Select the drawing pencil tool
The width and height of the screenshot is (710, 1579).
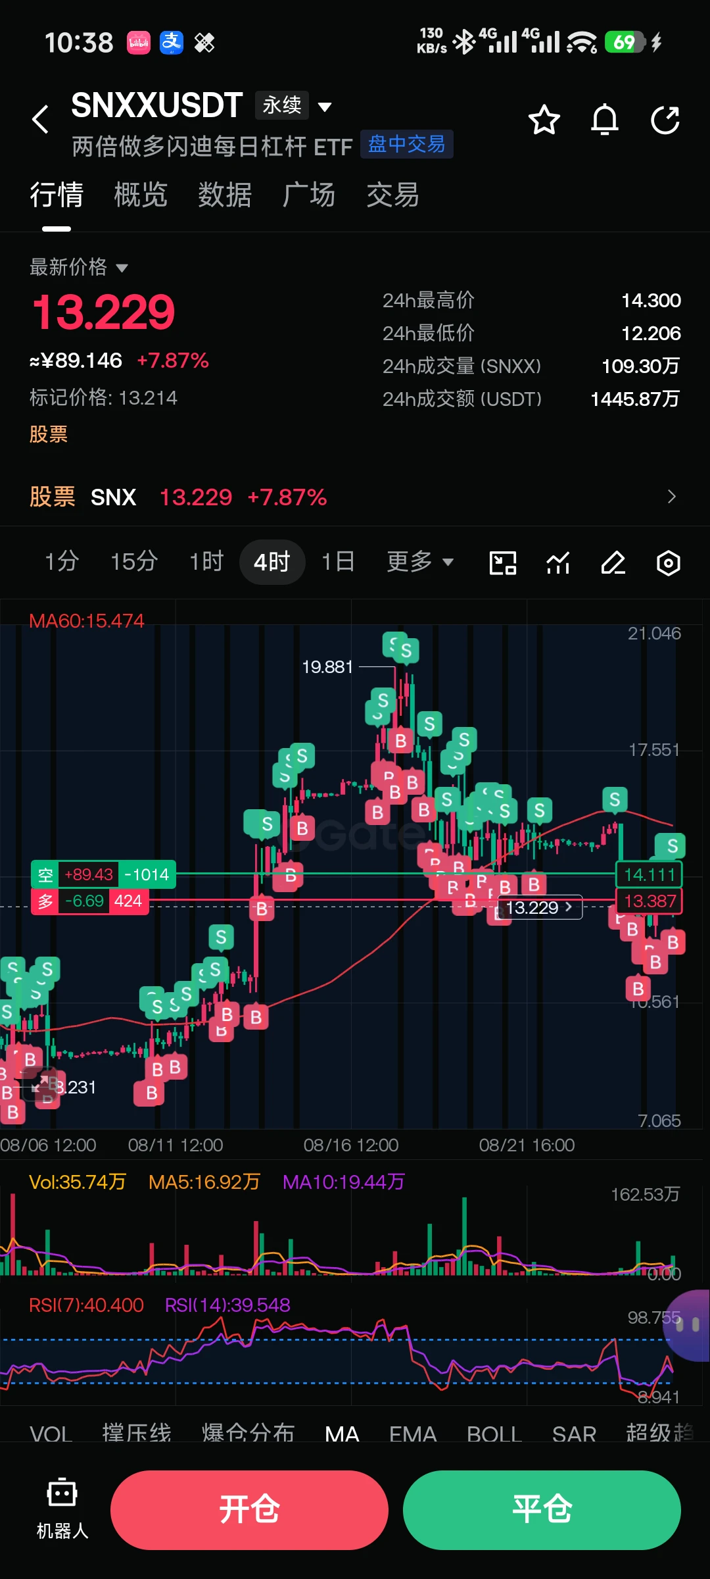tap(613, 563)
